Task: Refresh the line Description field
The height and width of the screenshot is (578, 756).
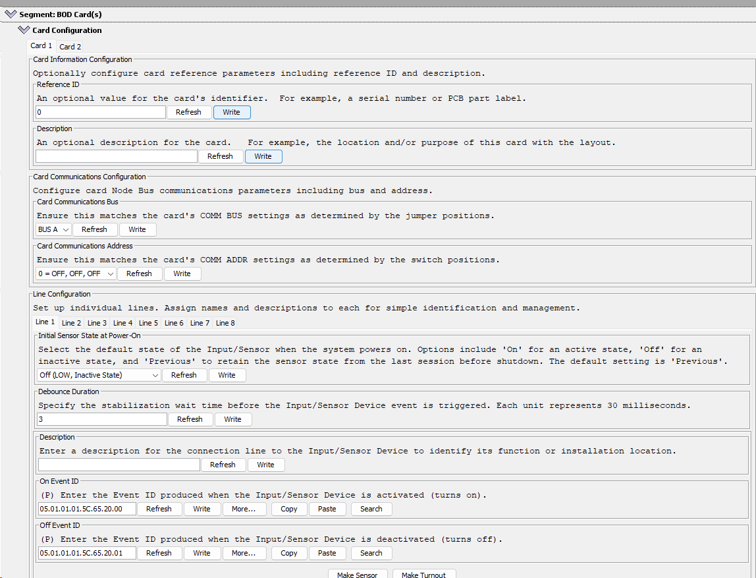Action: coord(223,465)
